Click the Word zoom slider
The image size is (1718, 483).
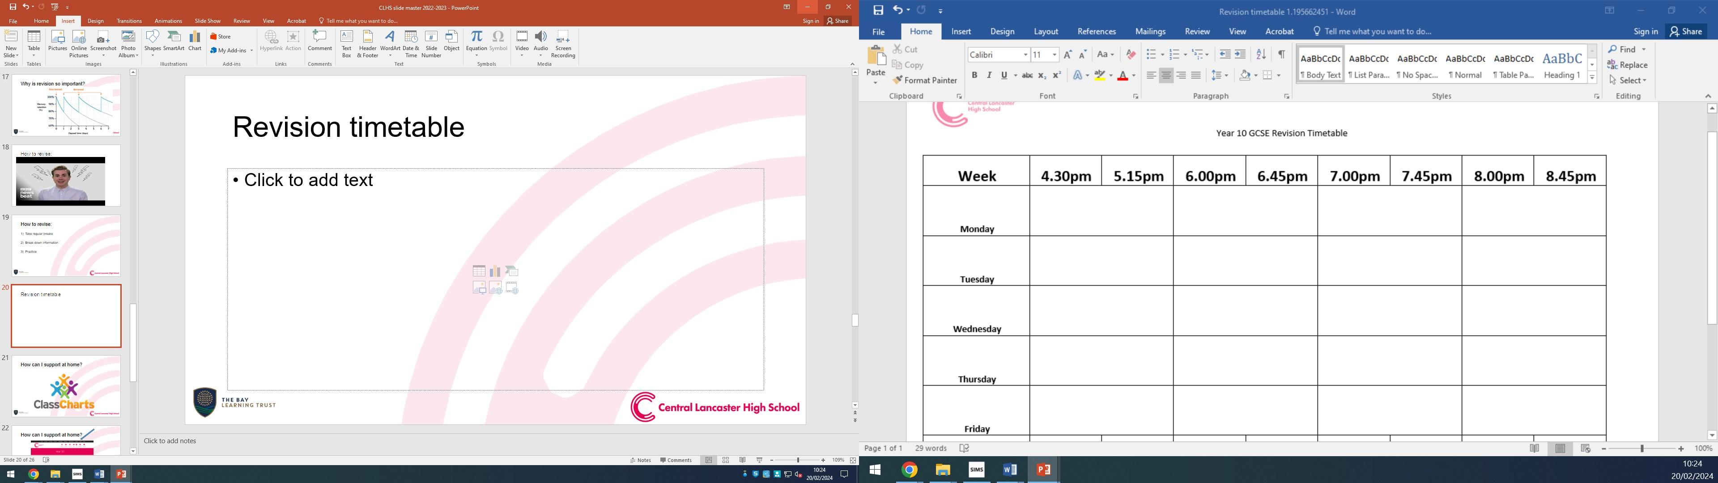click(x=1642, y=449)
